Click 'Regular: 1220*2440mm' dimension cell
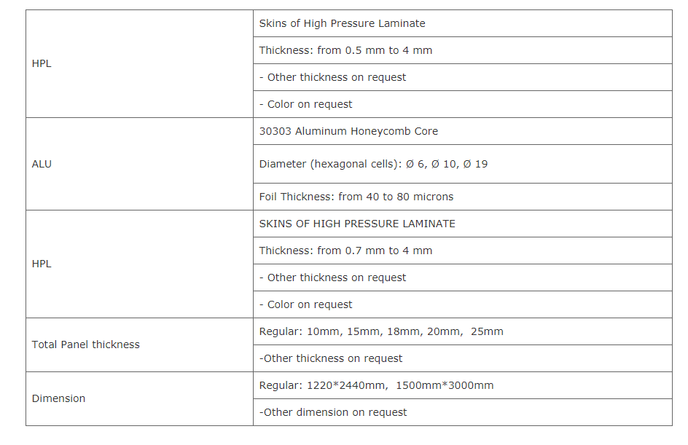Image resolution: width=688 pixels, height=445 pixels. 463,385
